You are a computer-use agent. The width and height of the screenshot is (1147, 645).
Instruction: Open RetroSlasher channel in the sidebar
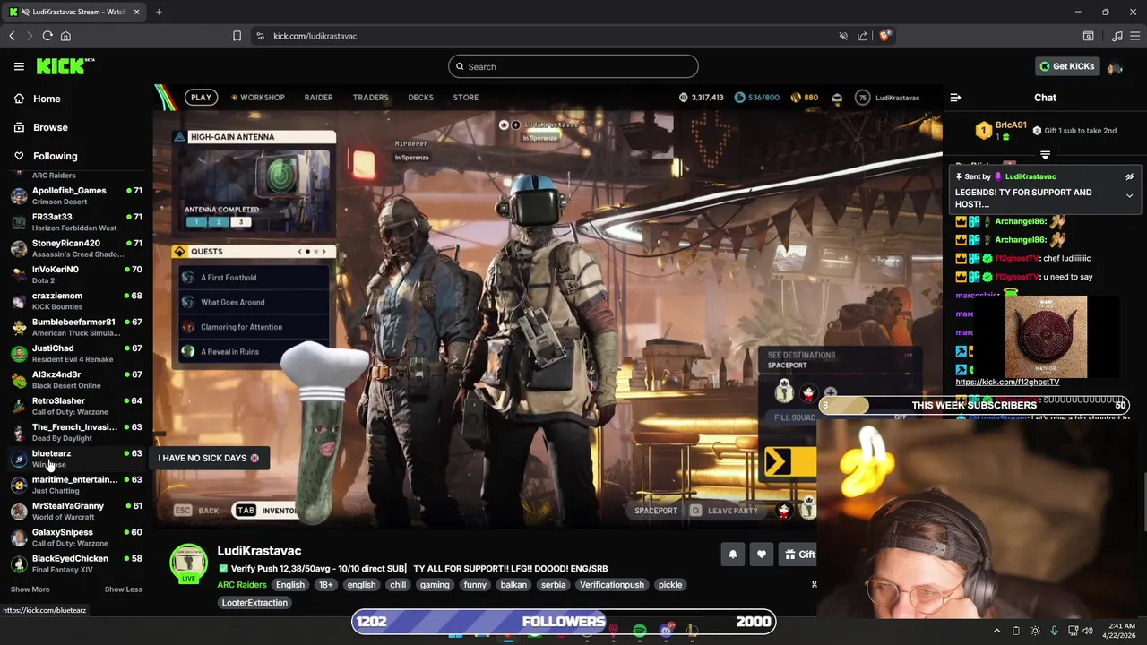(76, 406)
